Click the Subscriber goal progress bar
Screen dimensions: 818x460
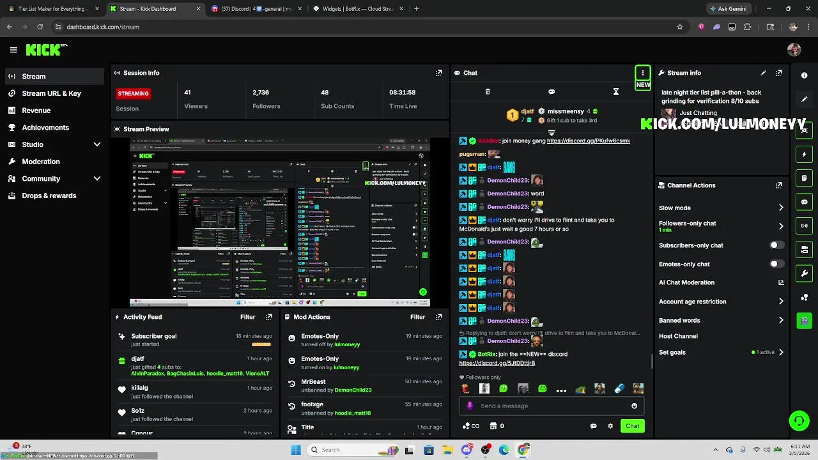[261, 344]
